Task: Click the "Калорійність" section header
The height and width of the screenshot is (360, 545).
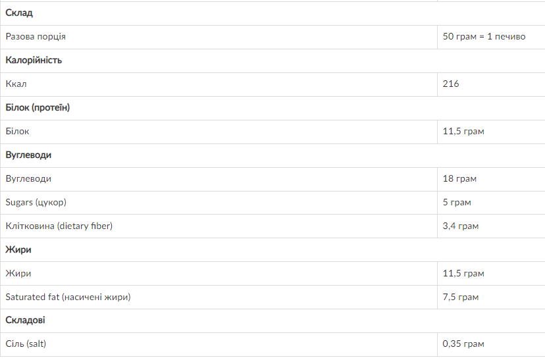Action: click(34, 61)
